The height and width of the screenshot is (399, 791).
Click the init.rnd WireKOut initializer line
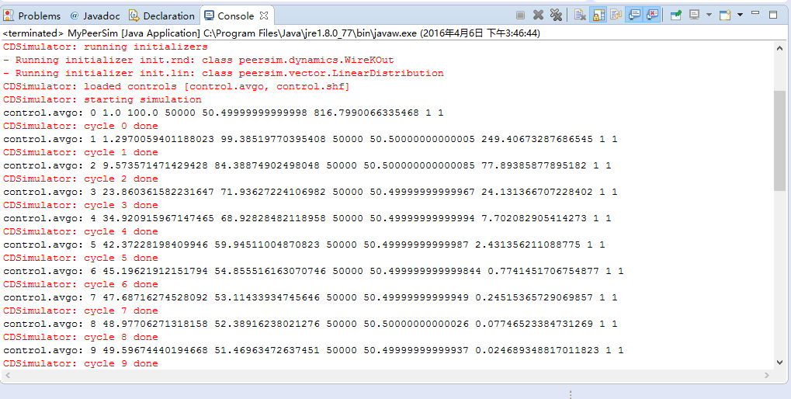point(198,60)
